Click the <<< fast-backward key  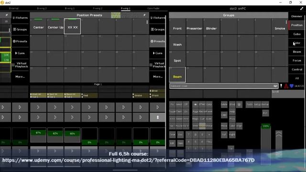pyautogui.click(x=172, y=118)
